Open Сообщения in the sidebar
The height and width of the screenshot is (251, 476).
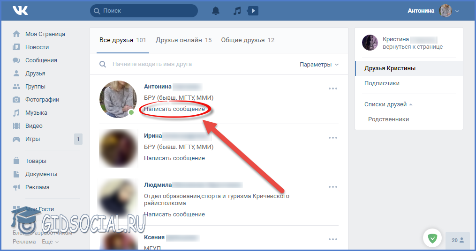click(x=41, y=60)
